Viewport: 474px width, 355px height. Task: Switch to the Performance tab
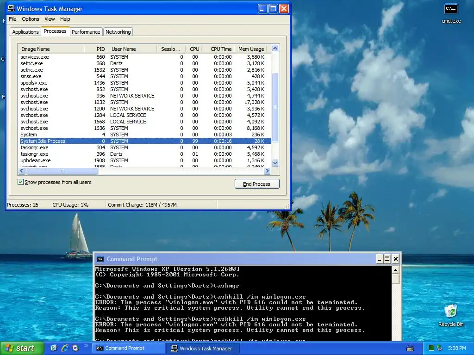tap(86, 32)
